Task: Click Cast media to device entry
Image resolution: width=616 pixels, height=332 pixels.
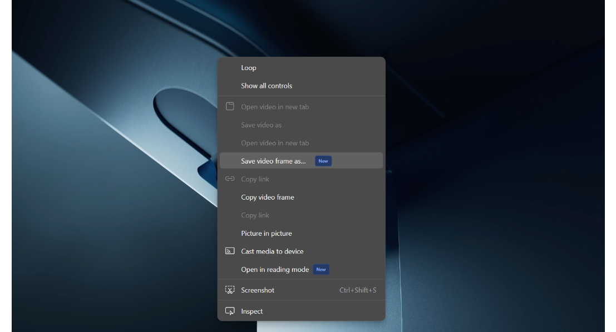Action: tap(301, 251)
